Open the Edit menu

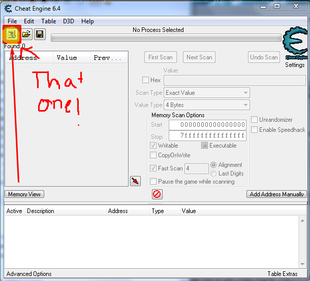pyautogui.click(x=29, y=21)
